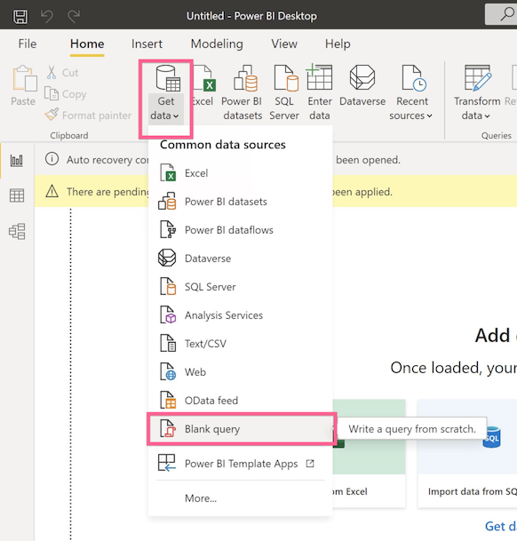
Task: Choose Power BI dataflows menu entry
Action: [x=240, y=230]
